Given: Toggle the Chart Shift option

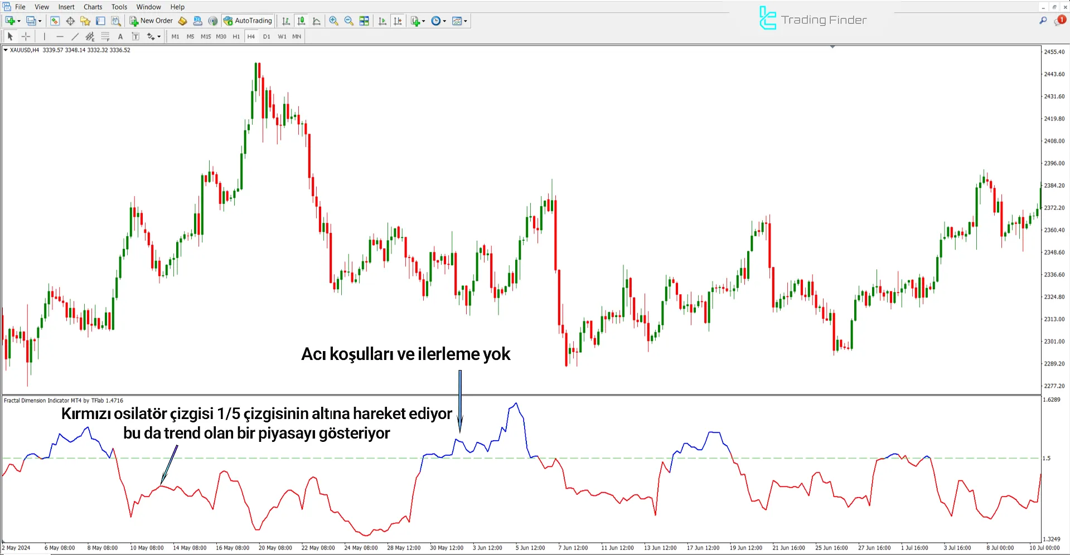Looking at the screenshot, I should pos(398,21).
